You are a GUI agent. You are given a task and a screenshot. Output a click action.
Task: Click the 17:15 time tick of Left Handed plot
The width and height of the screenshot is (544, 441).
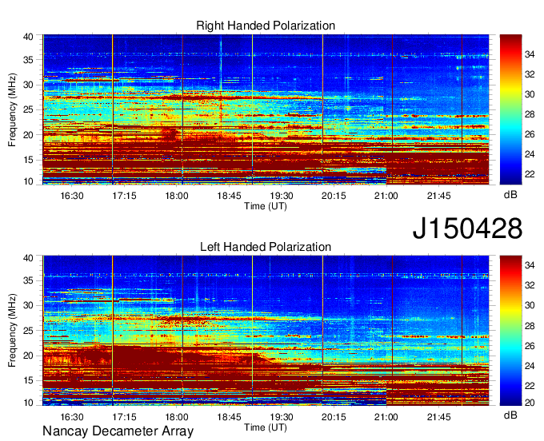[124, 417]
